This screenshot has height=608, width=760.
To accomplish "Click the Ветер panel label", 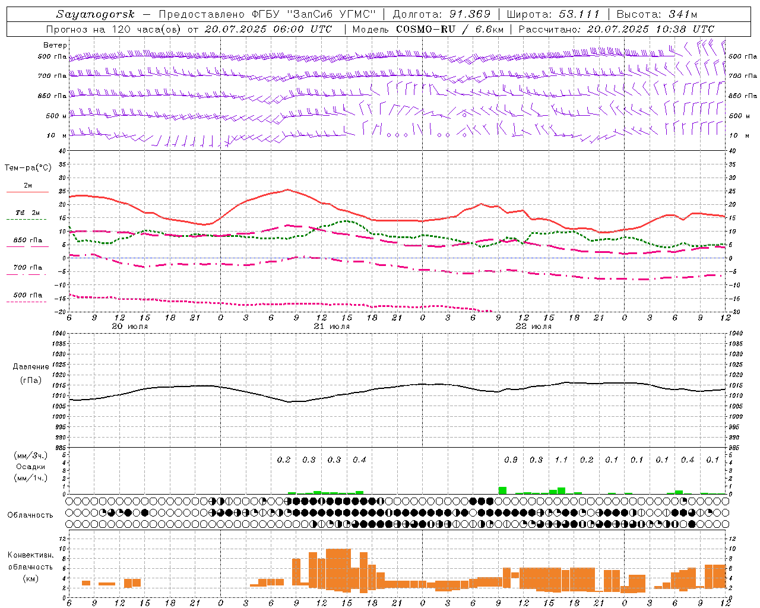I will [x=55, y=45].
